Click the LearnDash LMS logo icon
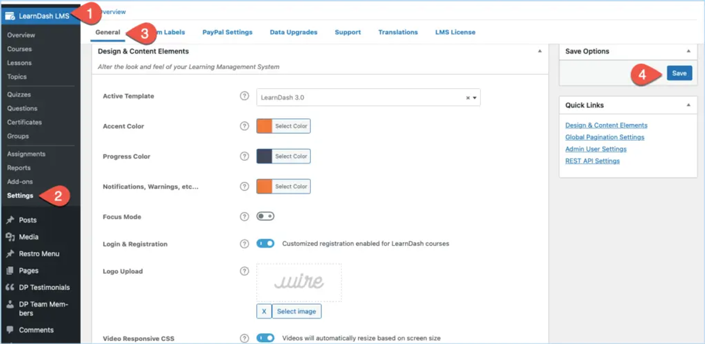Screen dimensions: 705x344 pos(10,16)
